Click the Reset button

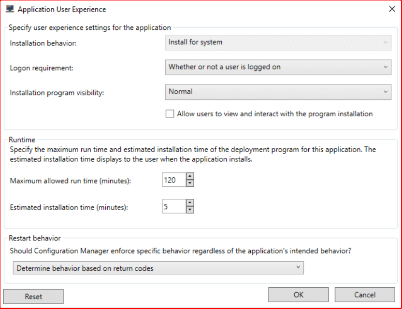click(x=33, y=296)
